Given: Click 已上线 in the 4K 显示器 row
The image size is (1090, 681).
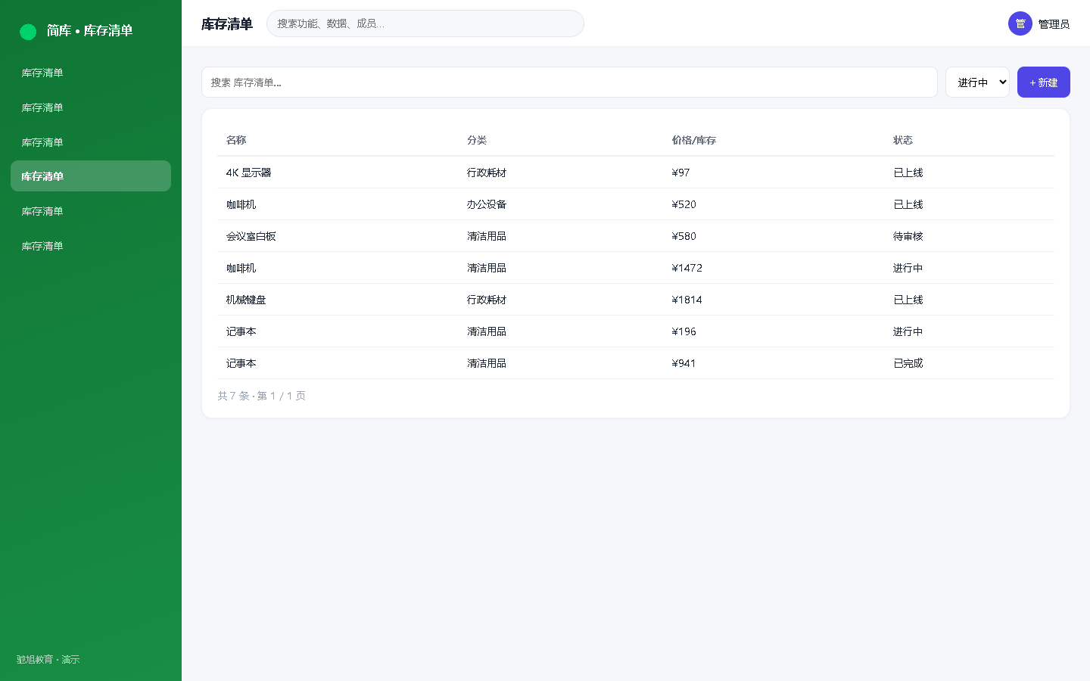Looking at the screenshot, I should coord(908,173).
